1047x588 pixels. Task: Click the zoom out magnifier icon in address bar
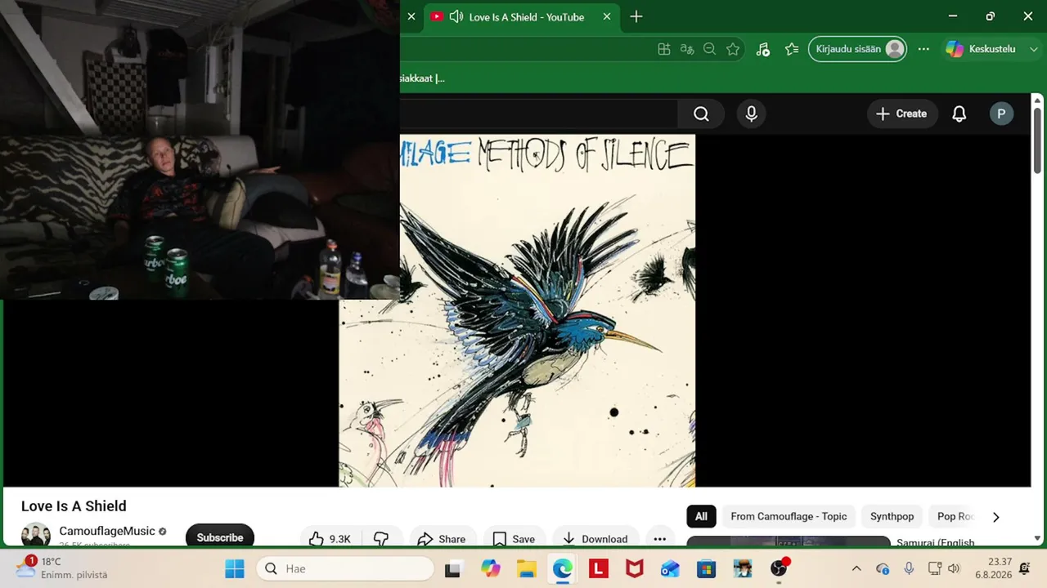(x=710, y=49)
